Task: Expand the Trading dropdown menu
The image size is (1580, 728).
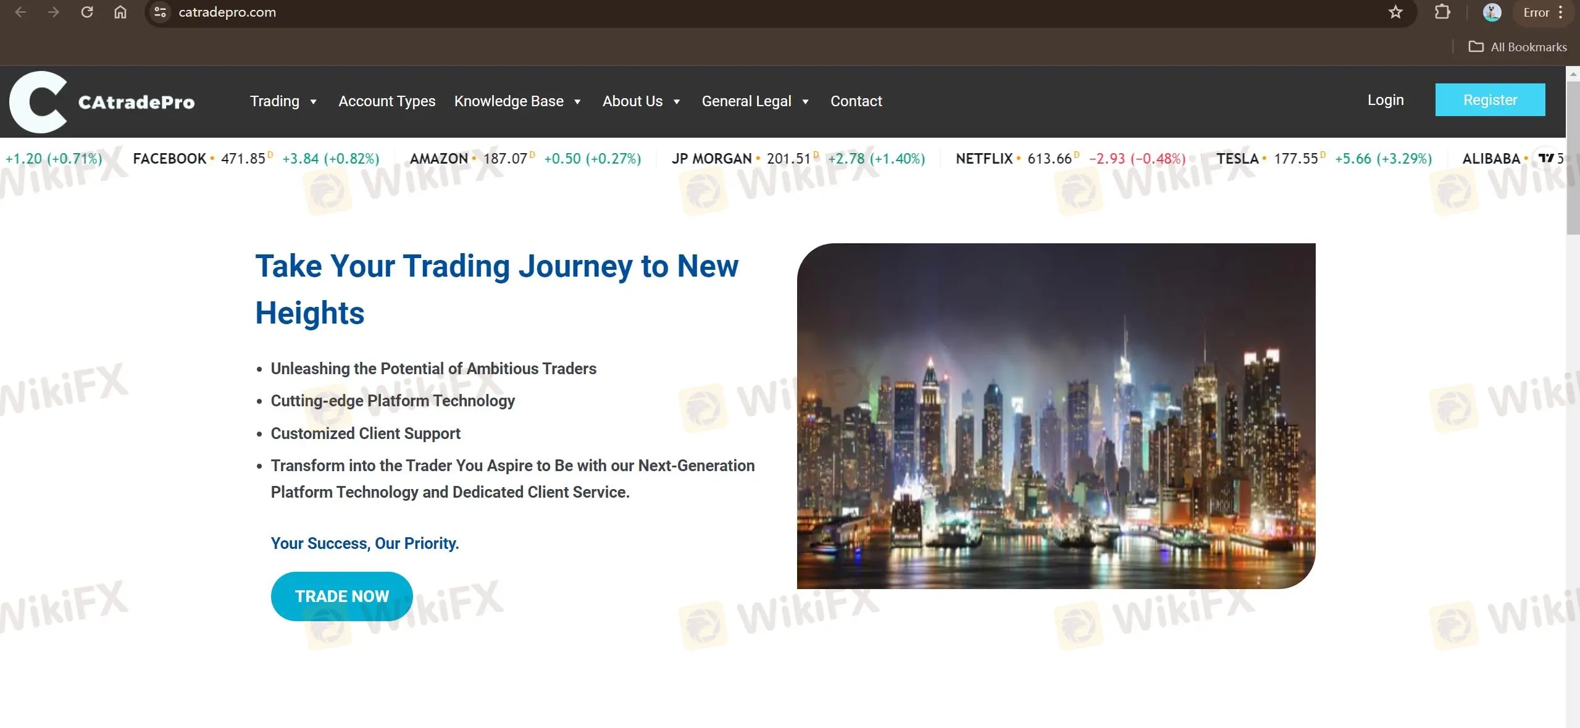Action: coord(284,101)
